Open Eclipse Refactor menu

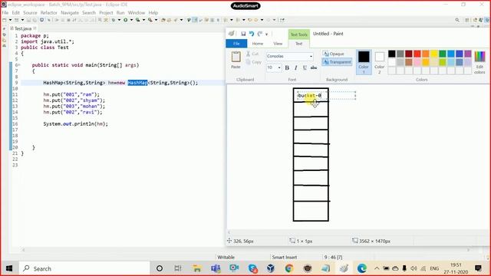point(49,13)
